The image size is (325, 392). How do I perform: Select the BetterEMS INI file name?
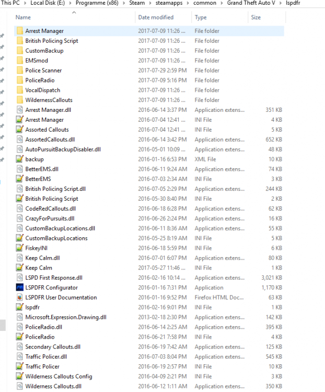pos(38,179)
